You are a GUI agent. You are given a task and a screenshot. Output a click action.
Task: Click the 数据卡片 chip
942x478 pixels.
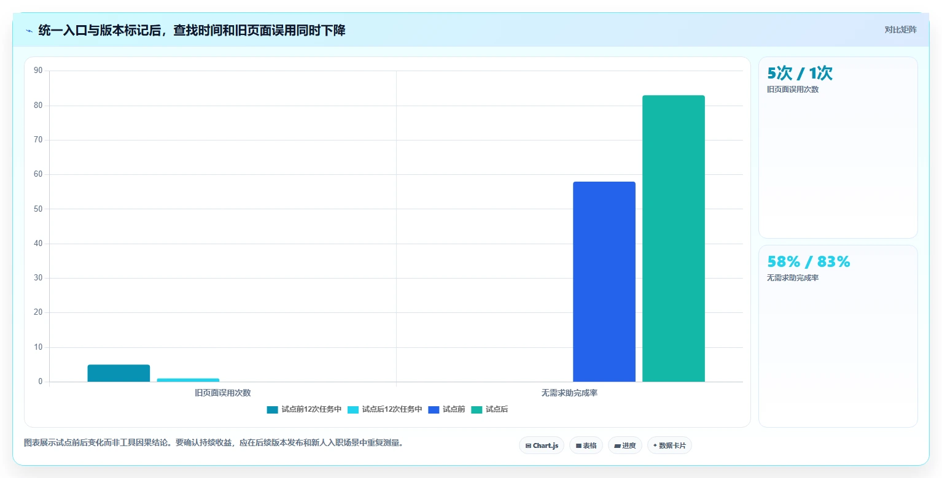[669, 445]
